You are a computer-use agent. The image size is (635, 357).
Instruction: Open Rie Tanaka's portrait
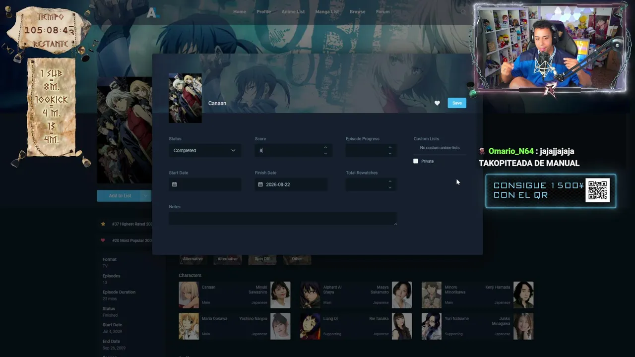(x=402, y=326)
